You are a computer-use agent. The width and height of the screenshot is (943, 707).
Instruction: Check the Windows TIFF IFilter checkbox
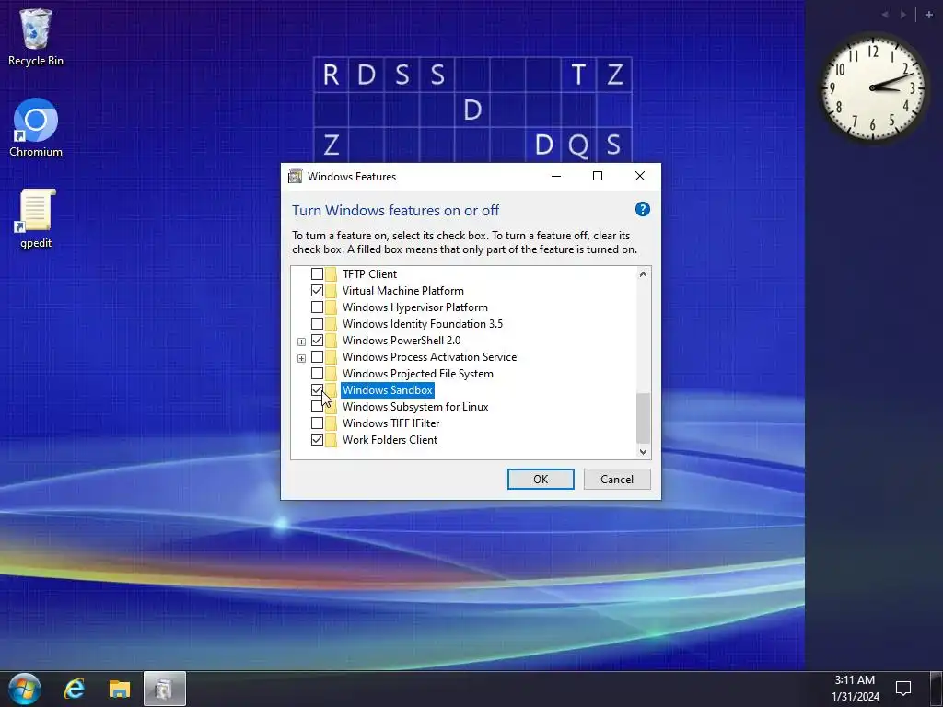pos(317,423)
